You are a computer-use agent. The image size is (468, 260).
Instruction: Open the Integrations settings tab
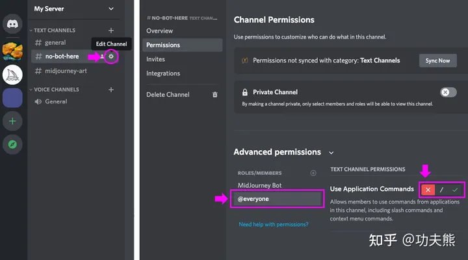click(x=163, y=73)
